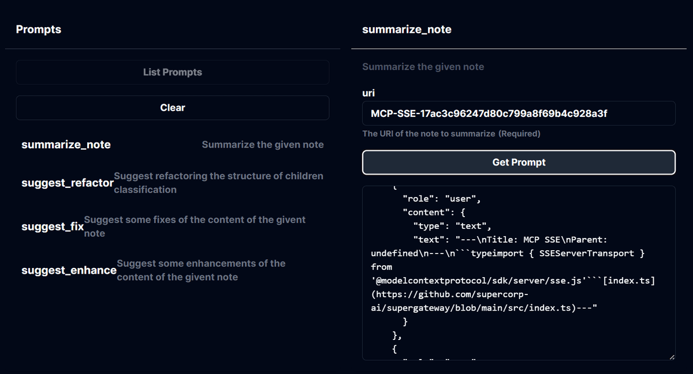Focus the uri input field
The height and width of the screenshot is (374, 693).
click(519, 113)
